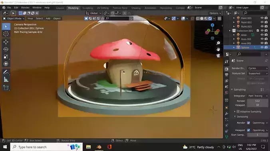Disable Collection.001 render camera icon
The image size is (270, 151).
pos(266,31)
